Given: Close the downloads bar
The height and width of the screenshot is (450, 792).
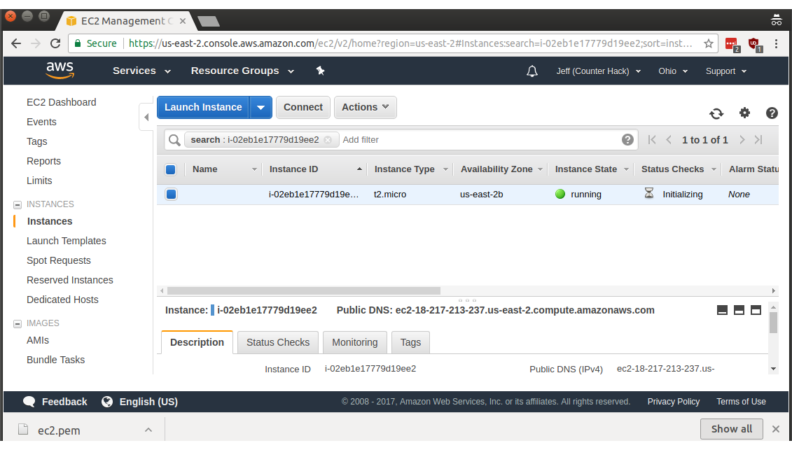Looking at the screenshot, I should [776, 429].
